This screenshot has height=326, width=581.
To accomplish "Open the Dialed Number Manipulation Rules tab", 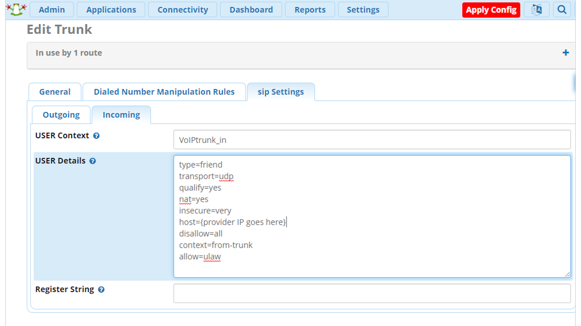I will 165,91.
